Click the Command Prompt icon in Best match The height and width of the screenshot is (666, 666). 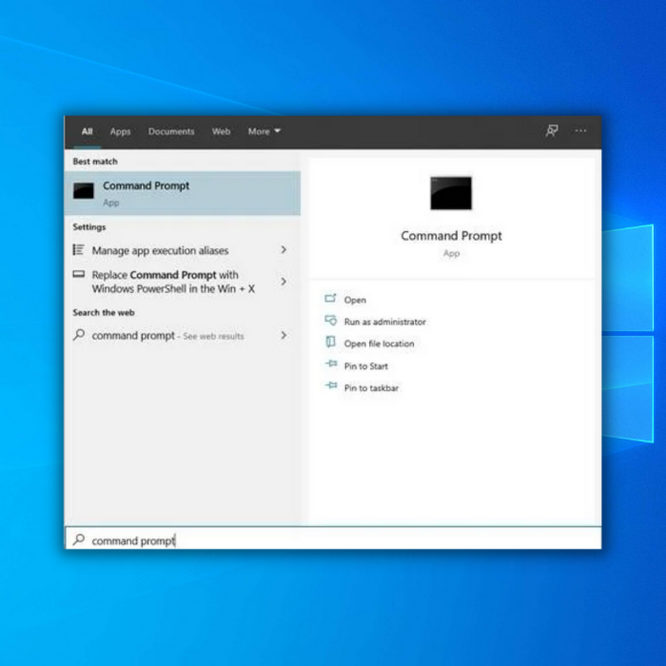(x=84, y=190)
